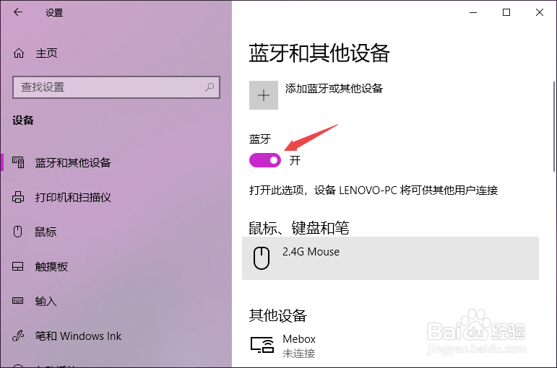The height and width of the screenshot is (368, 557).
Task: Click the mouse icon in sidebar
Action: 18,232
